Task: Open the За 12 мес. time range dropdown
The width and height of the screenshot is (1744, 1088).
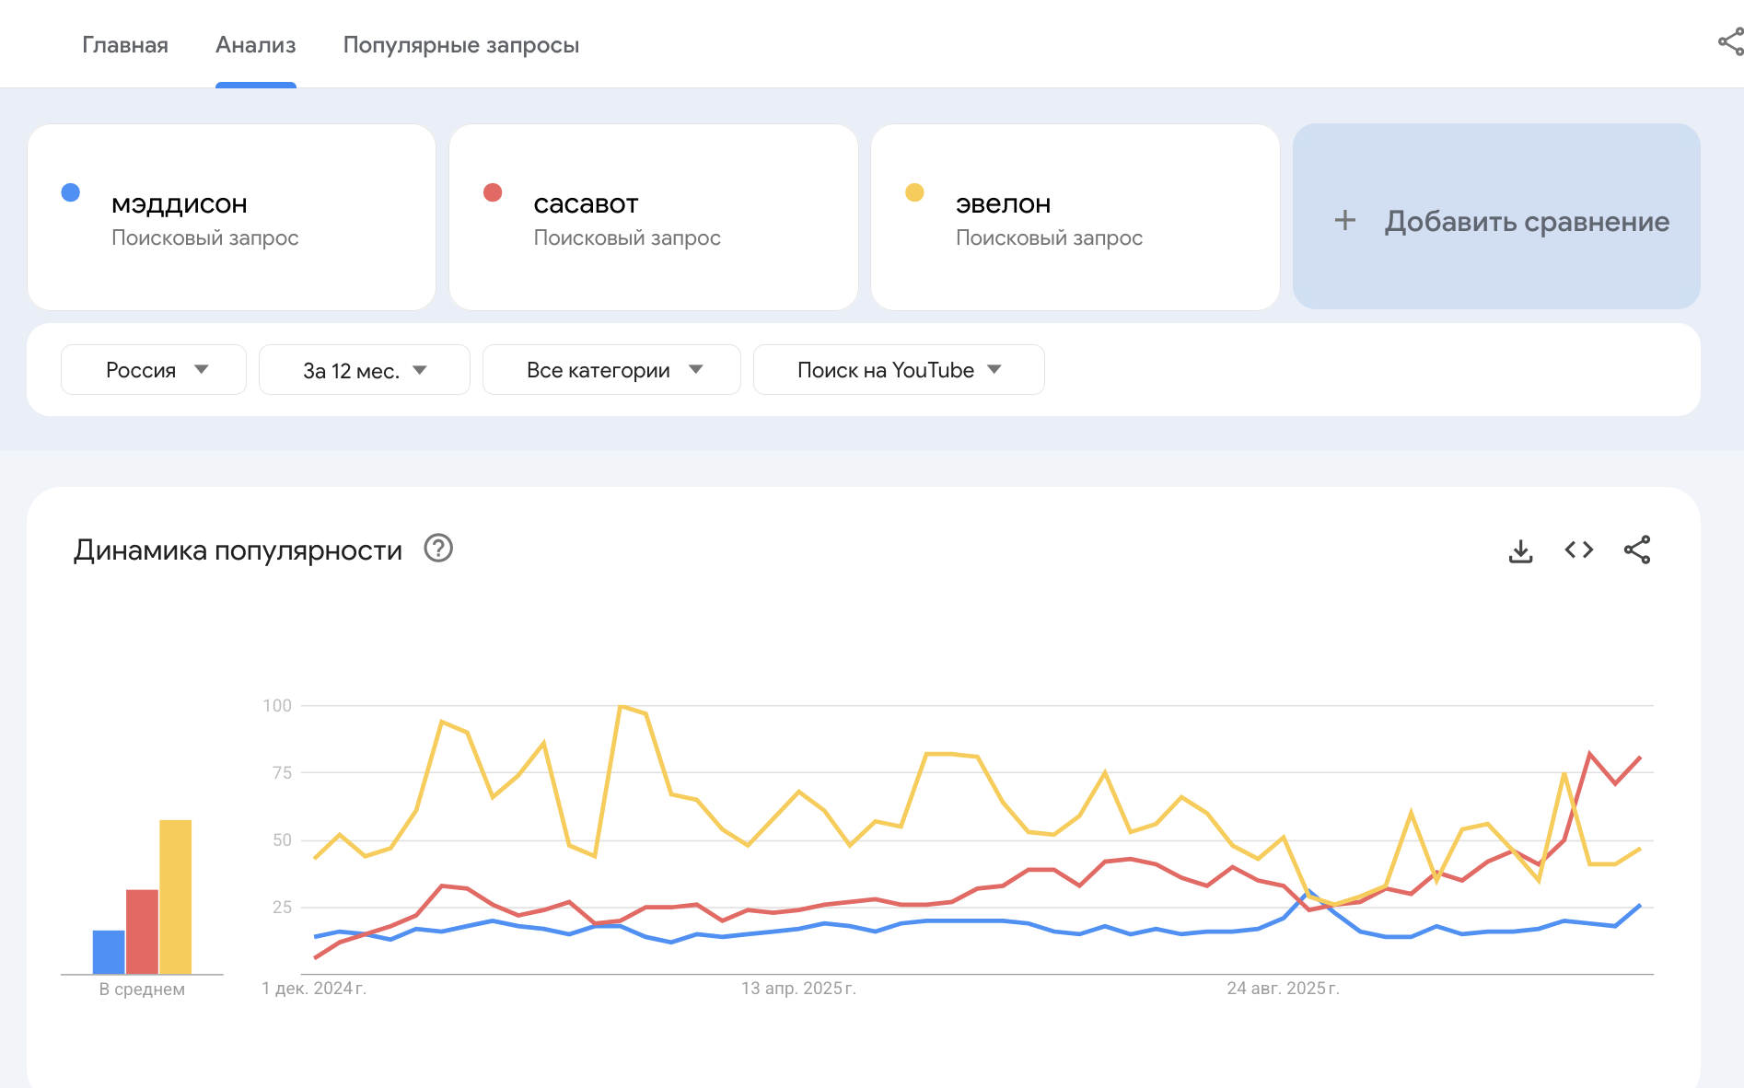Action: [364, 370]
